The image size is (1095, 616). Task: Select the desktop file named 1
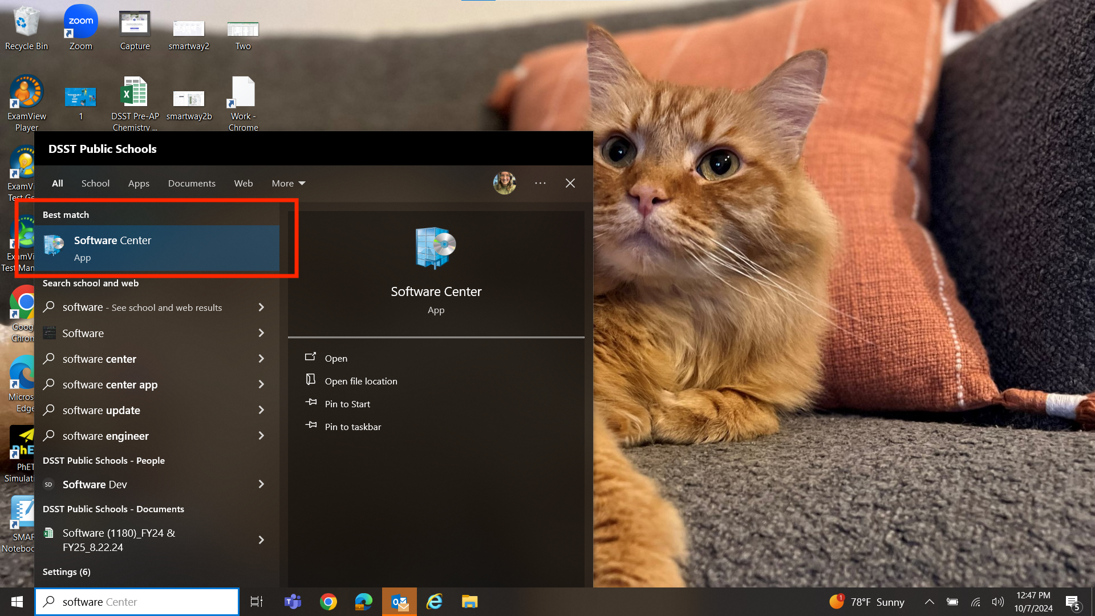(x=80, y=104)
